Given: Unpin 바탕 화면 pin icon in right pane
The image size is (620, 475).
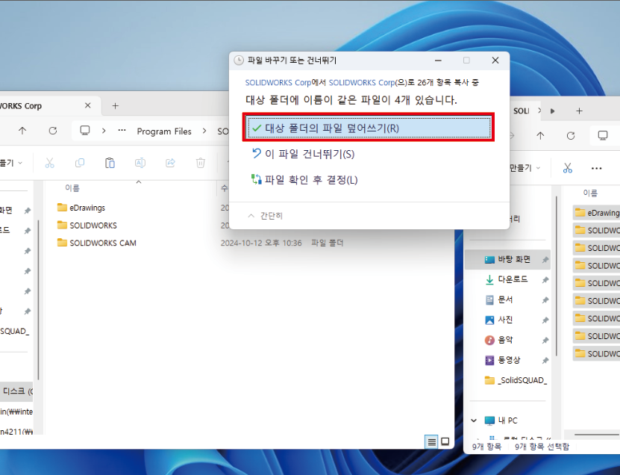Looking at the screenshot, I should (x=545, y=260).
